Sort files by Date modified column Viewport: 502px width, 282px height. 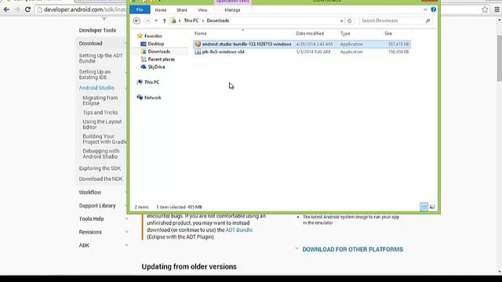(310, 34)
